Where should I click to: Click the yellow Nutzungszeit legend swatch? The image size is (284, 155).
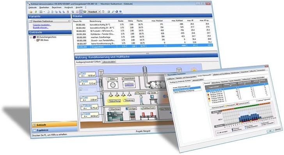click(x=226, y=106)
